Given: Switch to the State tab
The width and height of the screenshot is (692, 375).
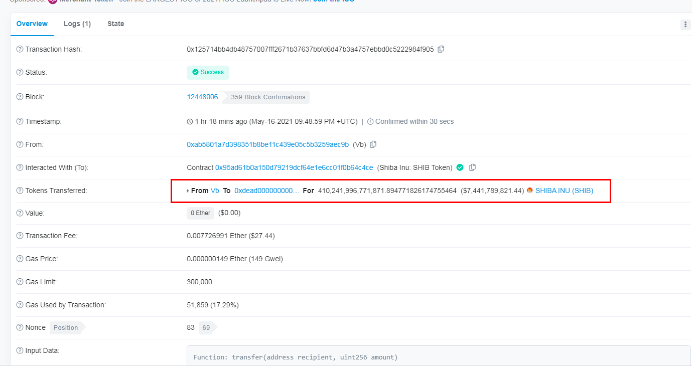Looking at the screenshot, I should [x=116, y=24].
